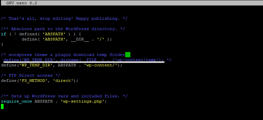This screenshot has width=263, height=120.
Task: Place cursor on the if !defined('ABSPATH') line
Action: (x=41, y=34)
